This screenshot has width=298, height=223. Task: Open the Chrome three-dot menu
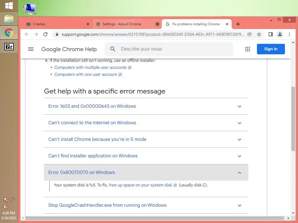(289, 34)
